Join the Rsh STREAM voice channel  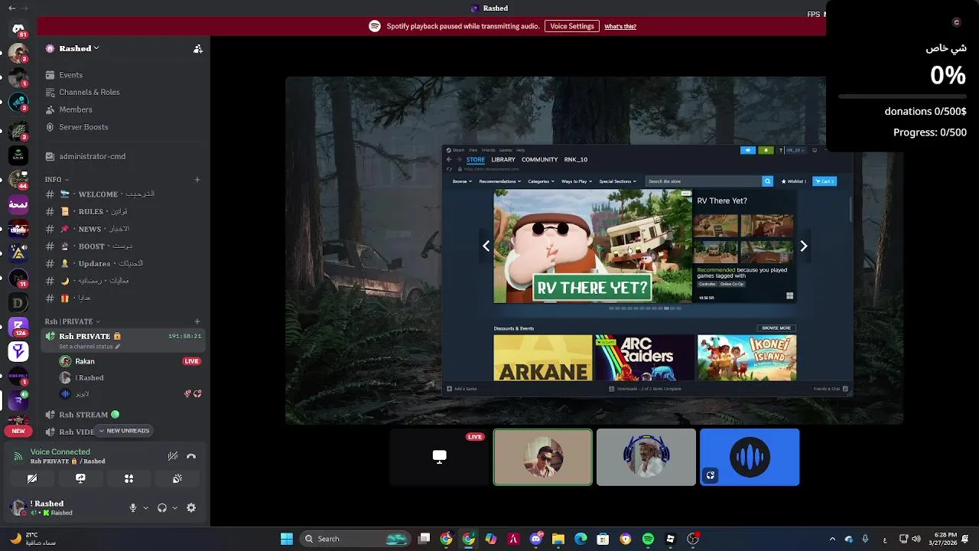(x=122, y=415)
